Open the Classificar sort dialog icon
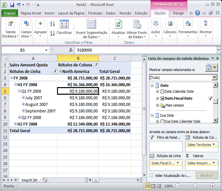 click(64, 24)
